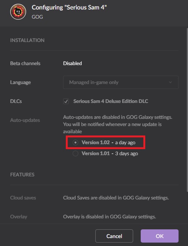Click the INSTALLATION section header
This screenshot has height=246, width=188.
coord(27,40)
